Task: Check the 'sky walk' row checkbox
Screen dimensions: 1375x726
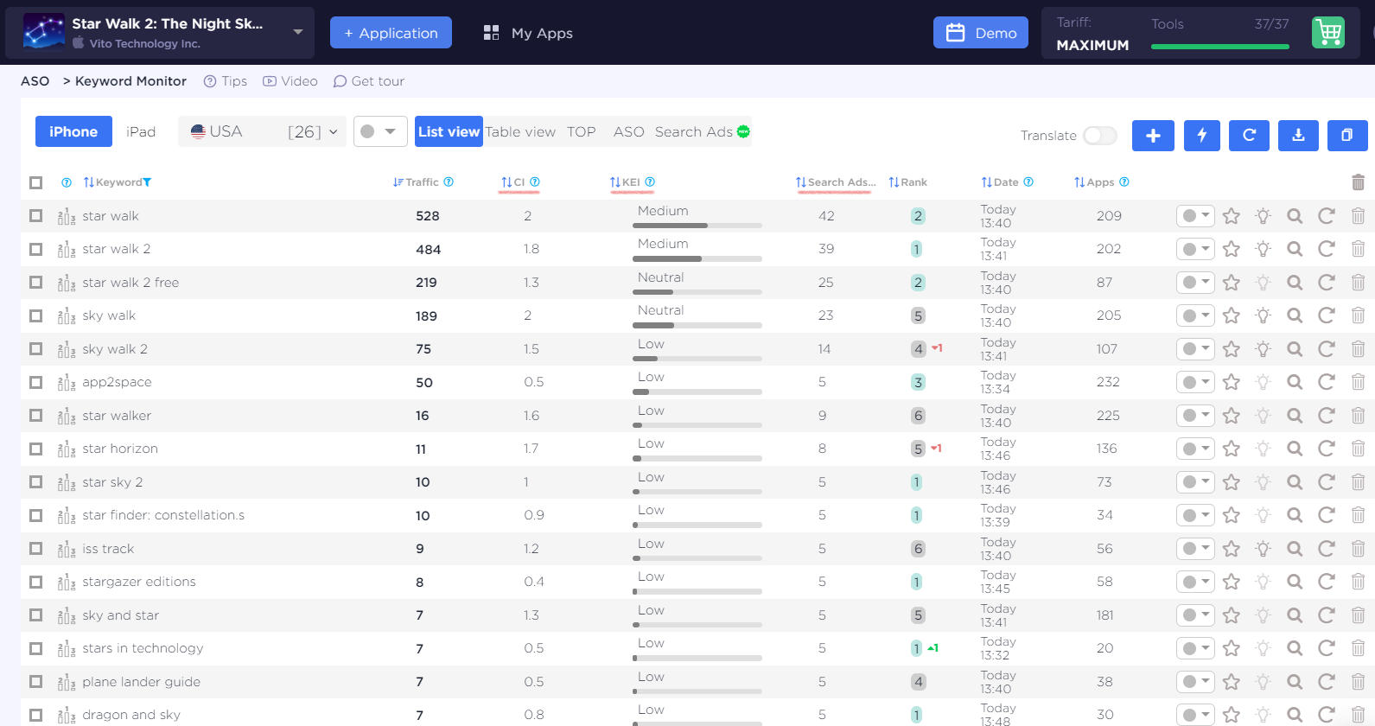Action: 35,315
